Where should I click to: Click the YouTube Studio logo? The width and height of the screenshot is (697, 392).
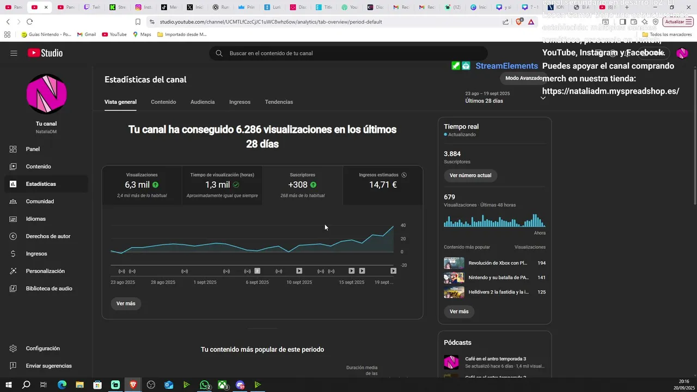point(45,53)
